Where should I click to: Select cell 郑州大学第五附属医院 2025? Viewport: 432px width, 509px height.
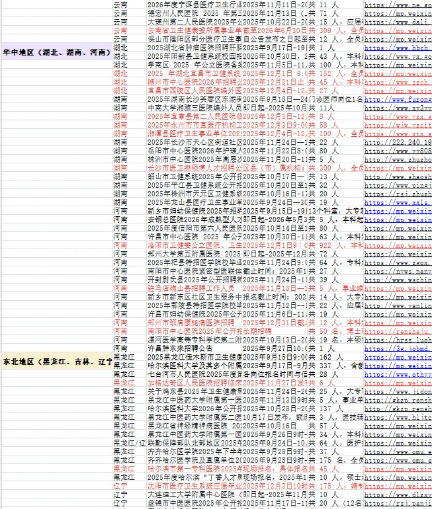(194, 254)
